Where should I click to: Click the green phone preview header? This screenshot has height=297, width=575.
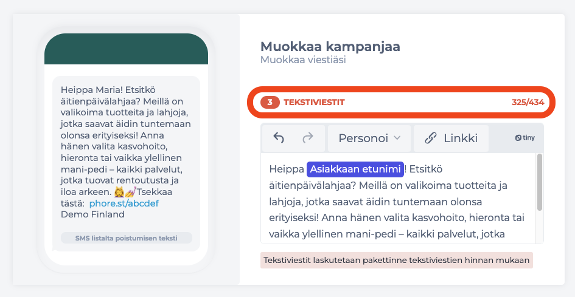[126, 49]
